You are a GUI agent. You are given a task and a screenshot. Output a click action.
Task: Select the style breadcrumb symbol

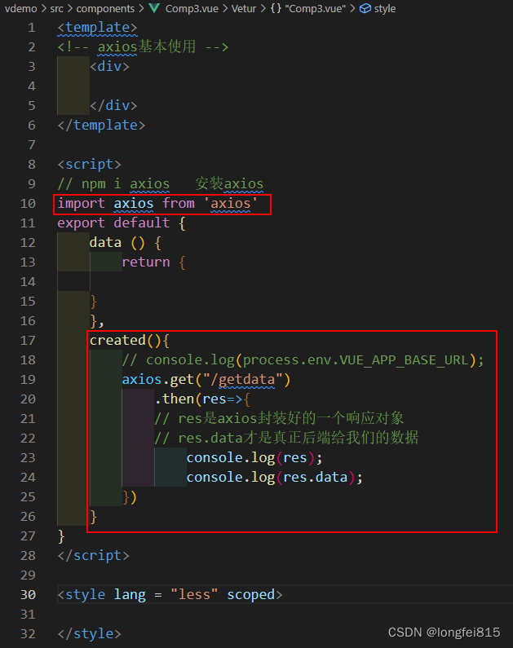pyautogui.click(x=385, y=8)
